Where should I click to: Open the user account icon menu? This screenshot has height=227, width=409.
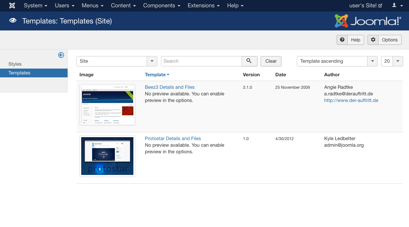click(x=398, y=6)
